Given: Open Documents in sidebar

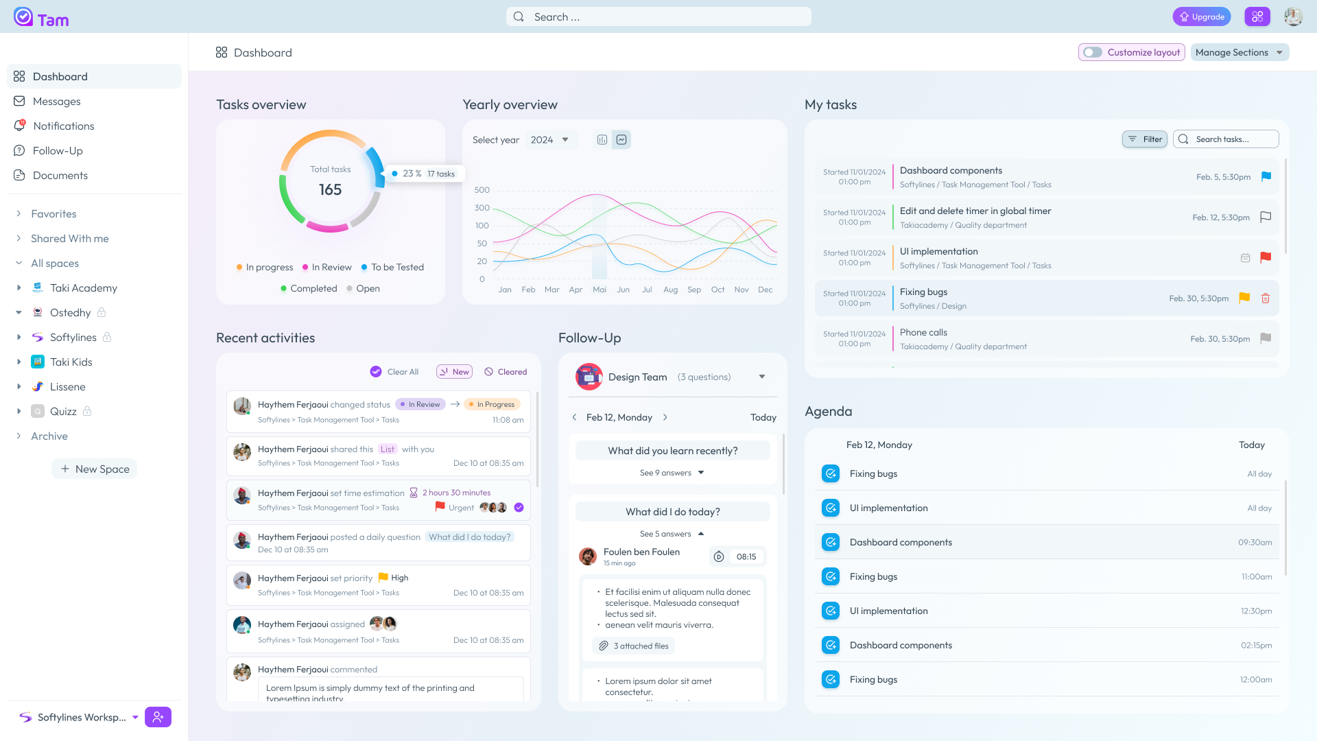Looking at the screenshot, I should pos(94,175).
